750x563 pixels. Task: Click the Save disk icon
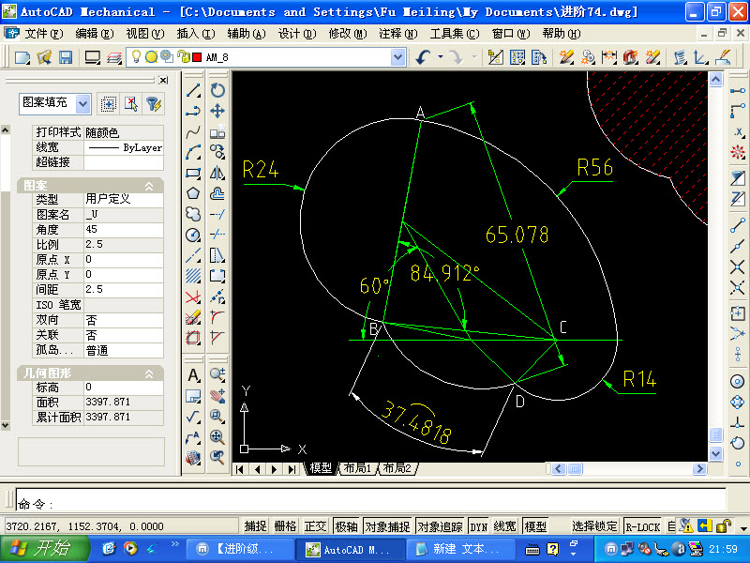coord(66,57)
